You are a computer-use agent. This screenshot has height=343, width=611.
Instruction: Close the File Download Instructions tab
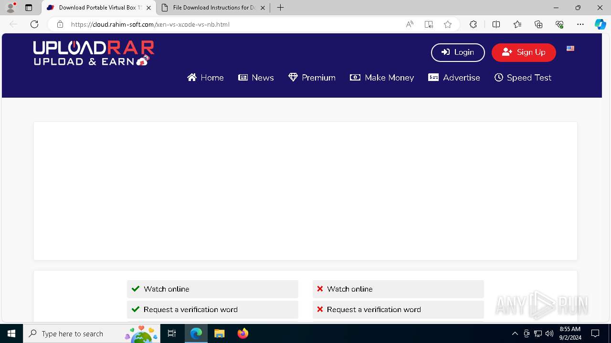point(263,8)
